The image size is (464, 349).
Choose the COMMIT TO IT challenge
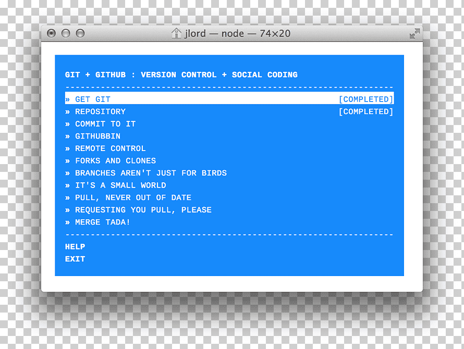click(x=229, y=124)
